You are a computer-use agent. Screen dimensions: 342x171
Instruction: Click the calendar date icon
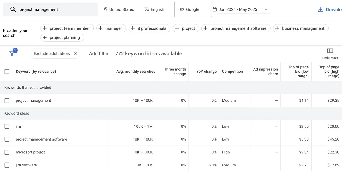click(215, 9)
